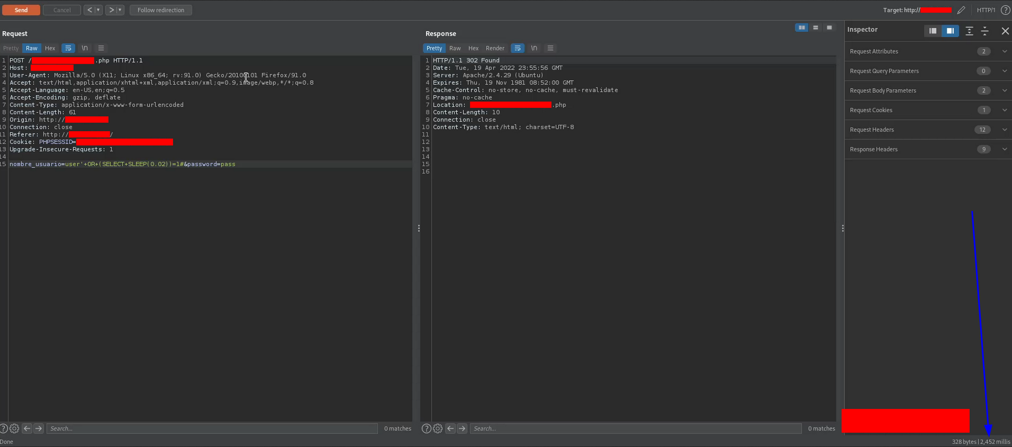Click 'HTTP/1.1 302 Found' response status line
Viewport: 1012px width, 447px height.
[x=466, y=61]
